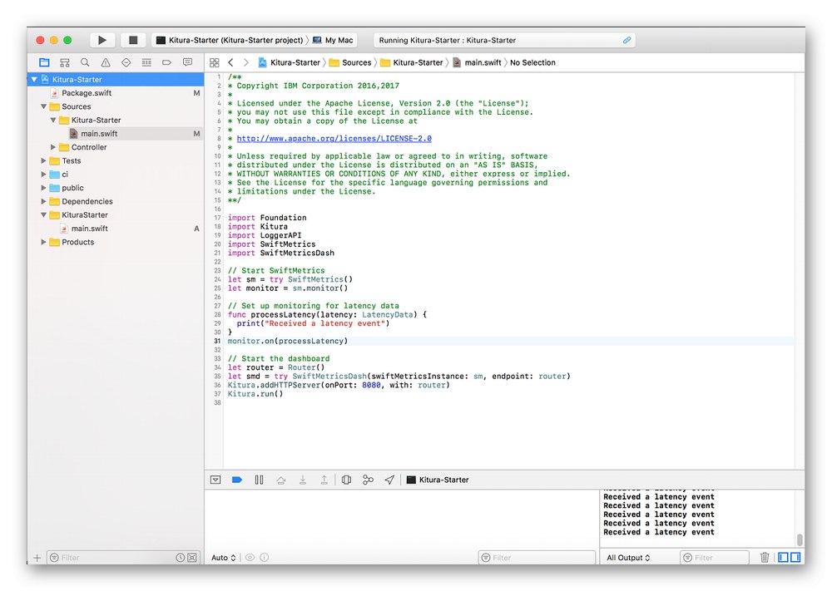Pause program execution in debug bar

pos(258,480)
